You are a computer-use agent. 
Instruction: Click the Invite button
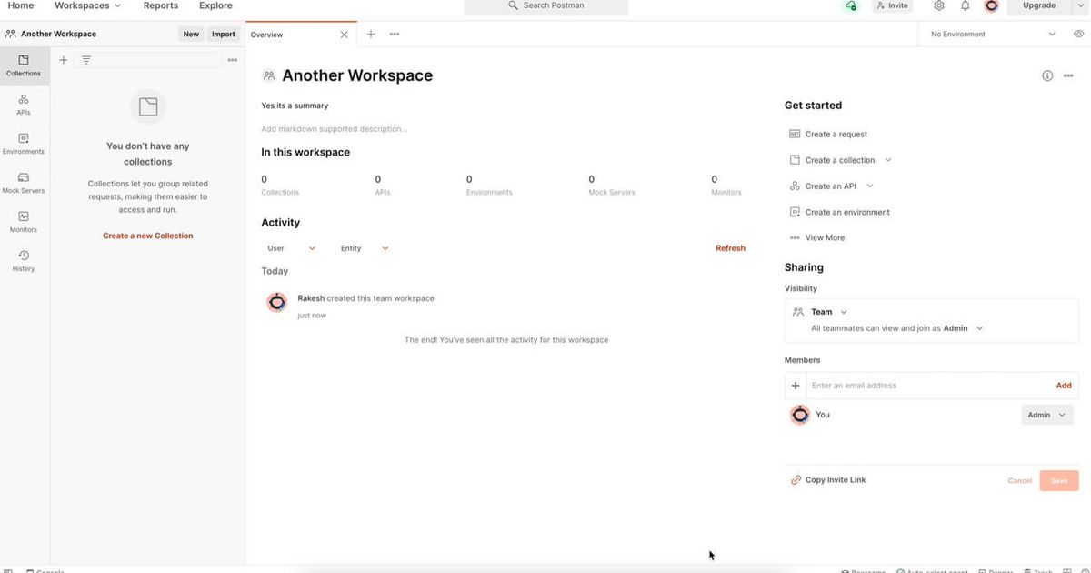point(893,5)
